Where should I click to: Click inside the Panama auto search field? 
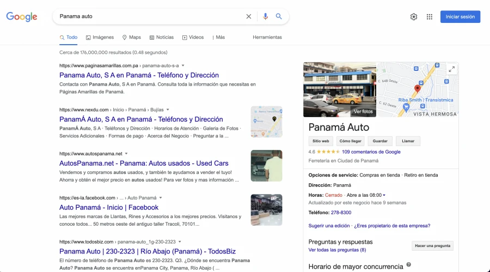150,16
